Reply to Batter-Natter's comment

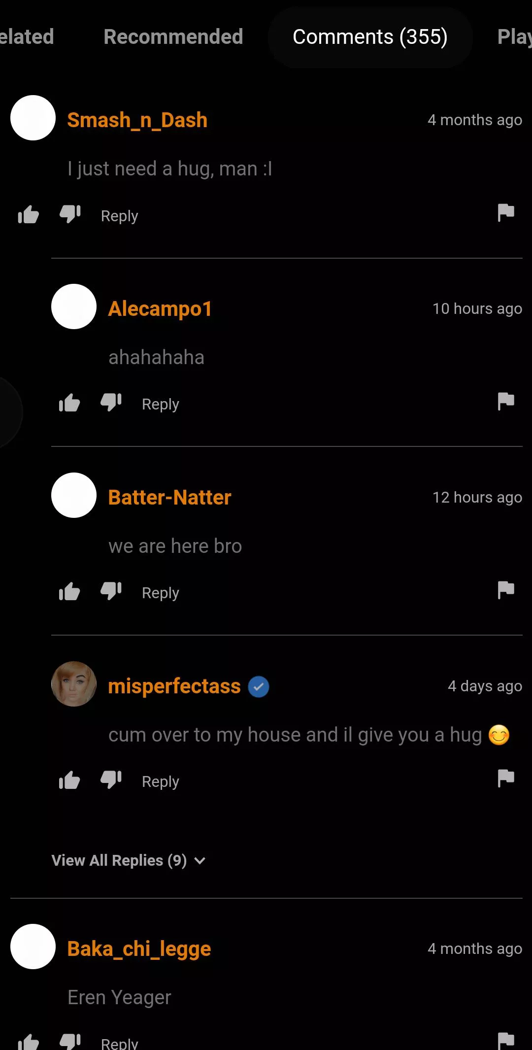[160, 592]
